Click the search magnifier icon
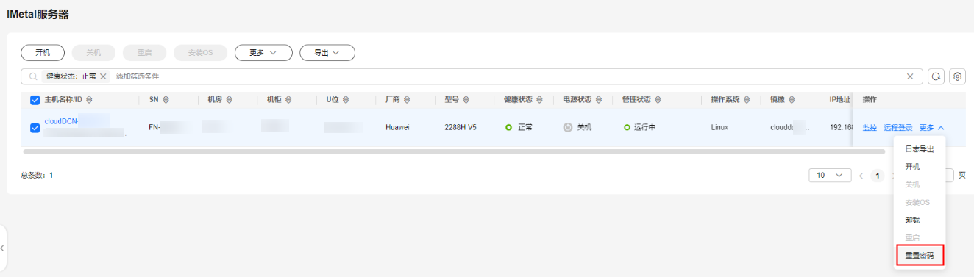The height and width of the screenshot is (277, 974). [33, 76]
